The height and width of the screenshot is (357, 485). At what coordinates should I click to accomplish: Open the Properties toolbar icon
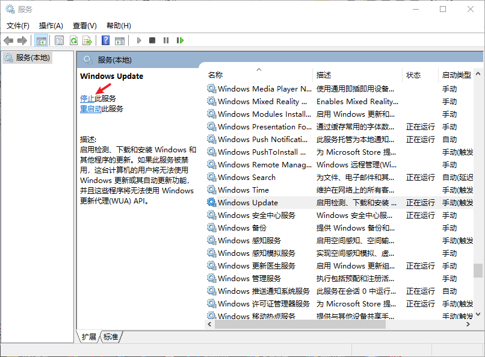tap(59, 40)
